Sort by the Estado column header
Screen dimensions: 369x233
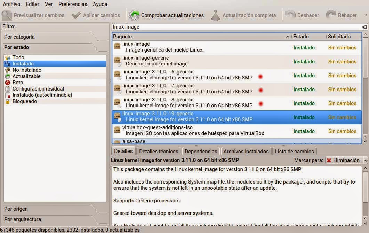(309, 37)
